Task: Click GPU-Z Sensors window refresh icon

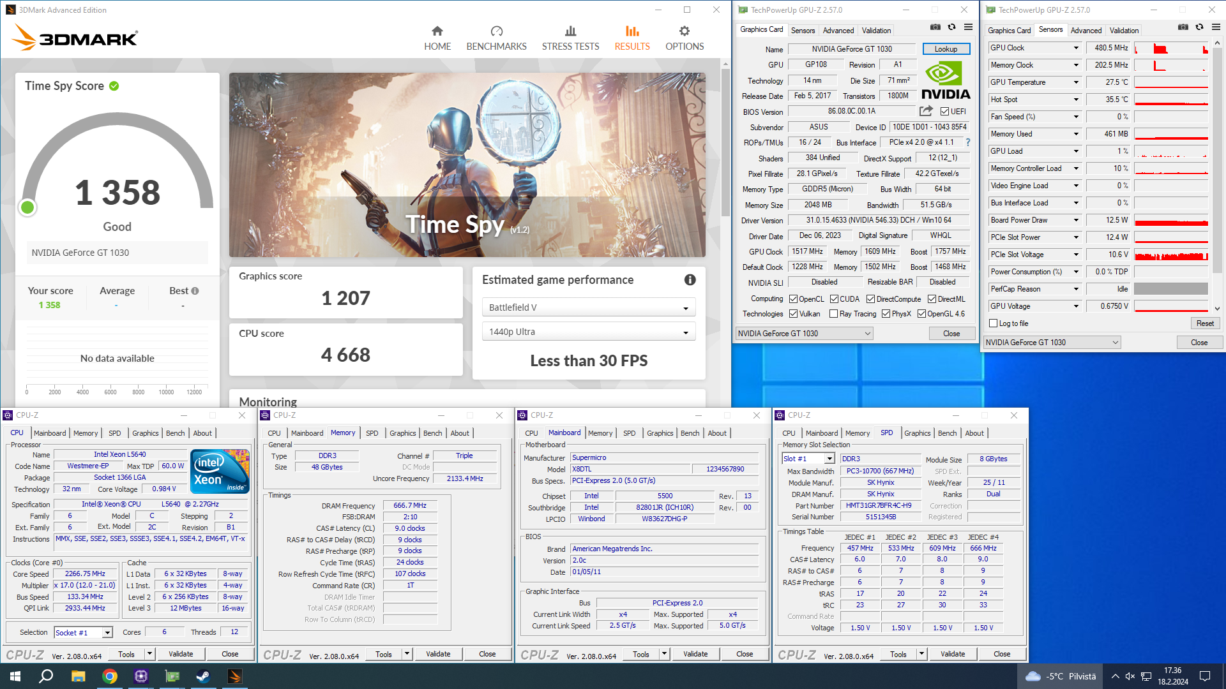Action: click(1199, 27)
